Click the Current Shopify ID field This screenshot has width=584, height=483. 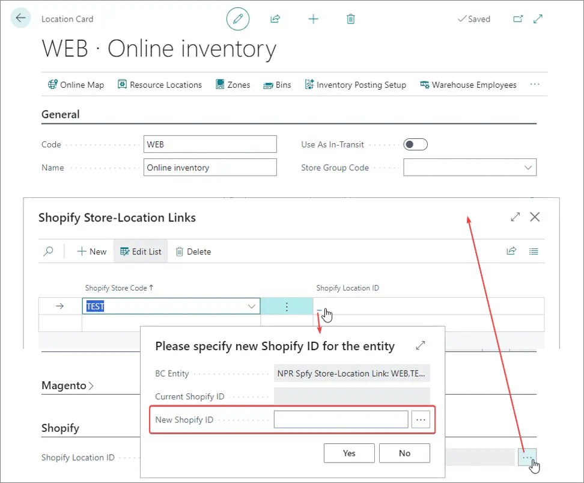352,396
